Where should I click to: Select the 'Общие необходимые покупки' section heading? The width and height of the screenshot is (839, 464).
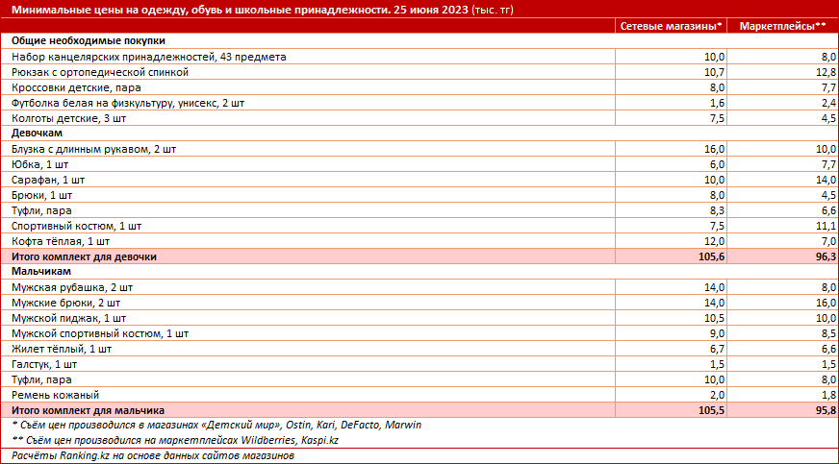[88, 41]
